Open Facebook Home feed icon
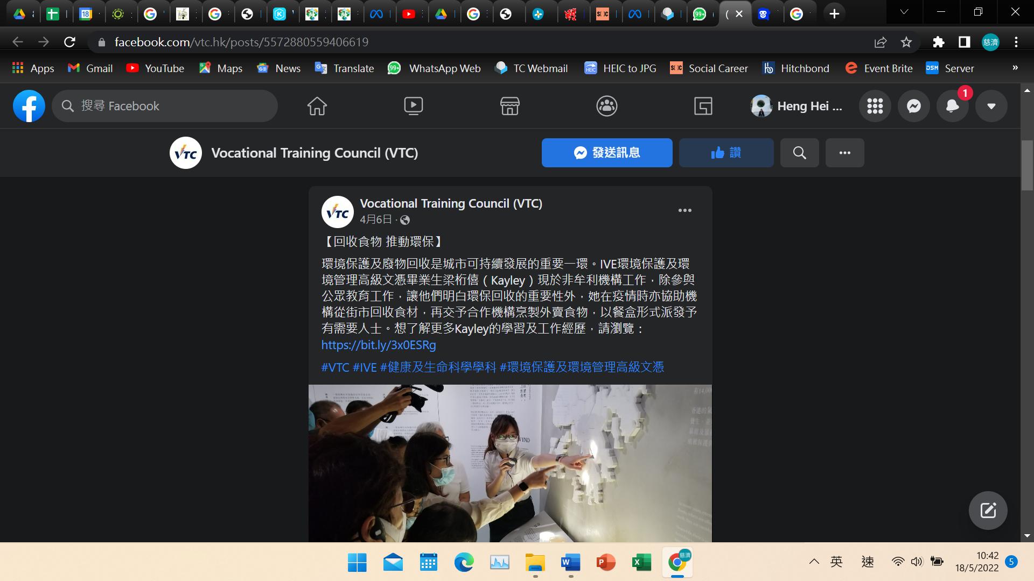Screen dimensions: 1034x581 pyautogui.click(x=317, y=106)
